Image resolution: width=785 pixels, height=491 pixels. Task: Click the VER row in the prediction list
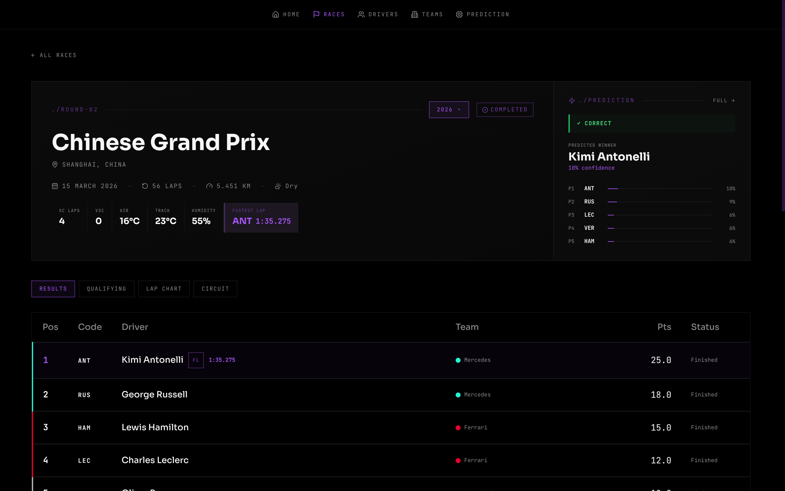pyautogui.click(x=652, y=228)
